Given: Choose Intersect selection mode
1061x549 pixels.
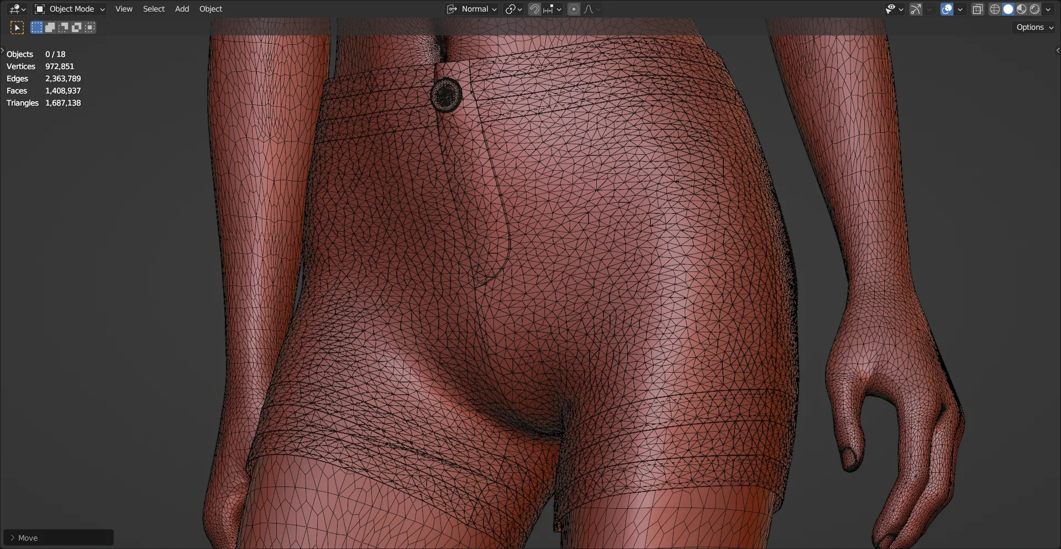Looking at the screenshot, I should coord(90,27).
